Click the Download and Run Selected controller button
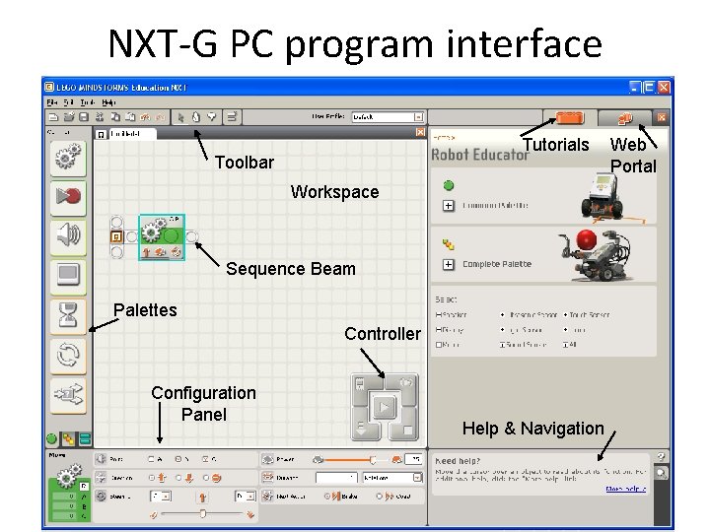This screenshot has width=710, height=532. tap(406, 383)
